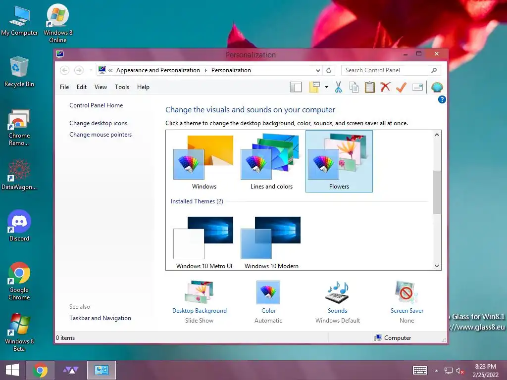
Task: Select the Windows theme
Action: pyautogui.click(x=204, y=162)
